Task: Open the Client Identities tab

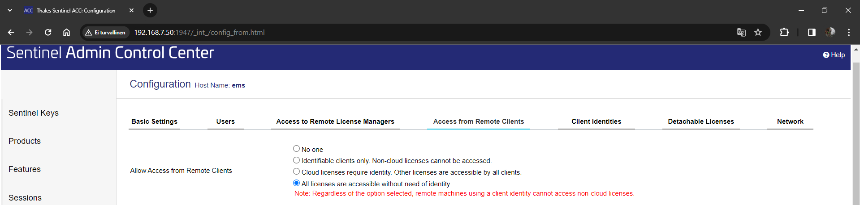Action: [596, 121]
